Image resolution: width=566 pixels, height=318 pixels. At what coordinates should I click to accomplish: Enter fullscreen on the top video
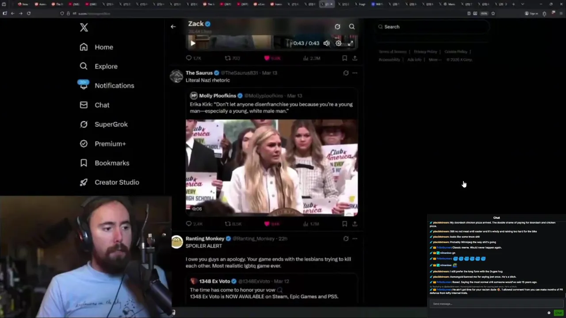[350, 43]
